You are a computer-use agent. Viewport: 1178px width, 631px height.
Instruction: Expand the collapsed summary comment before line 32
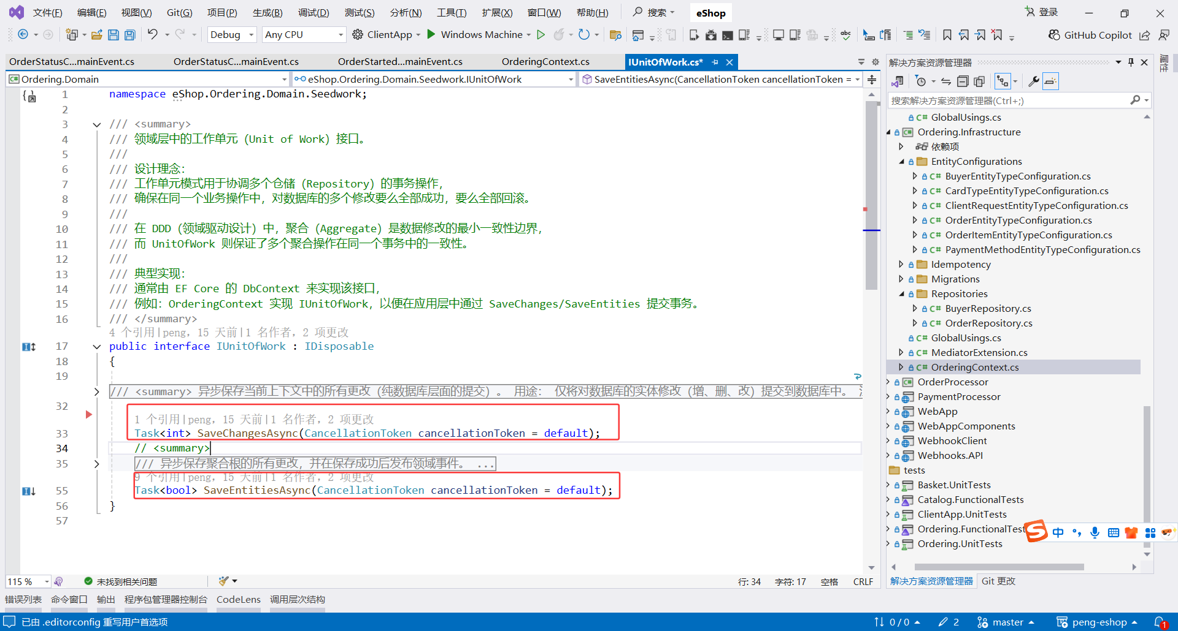pyautogui.click(x=96, y=391)
